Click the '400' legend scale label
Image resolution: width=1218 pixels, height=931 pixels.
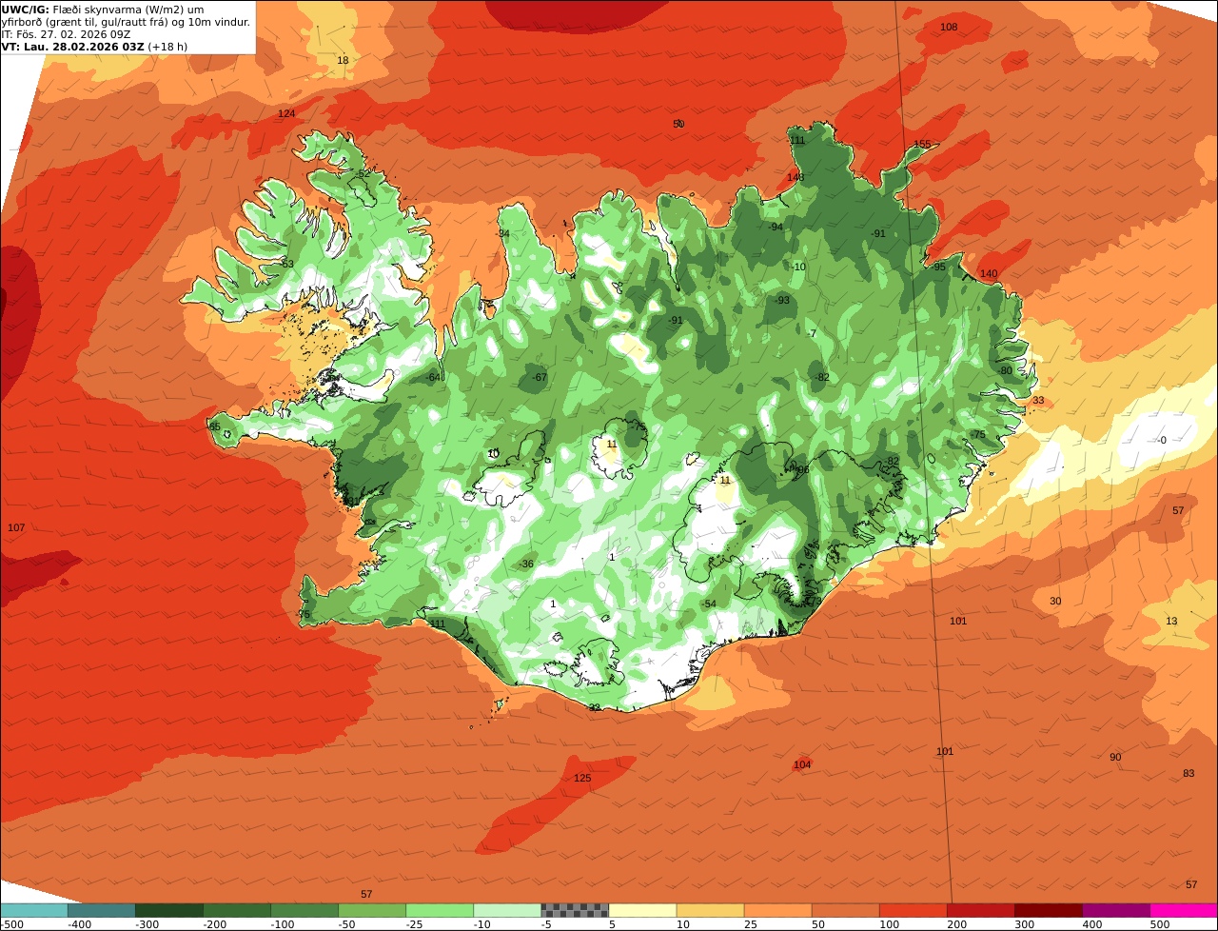1092,924
